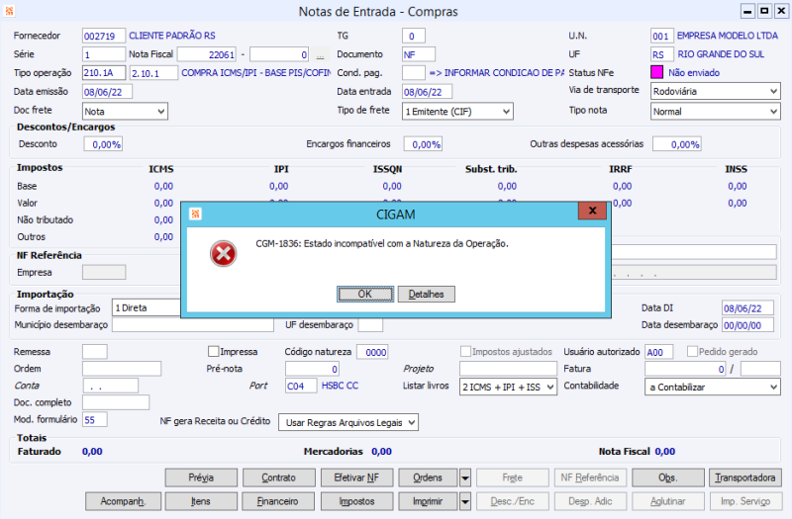Image resolution: width=792 pixels, height=519 pixels.
Task: Click the Cond. pag. input field
Action: (414, 72)
